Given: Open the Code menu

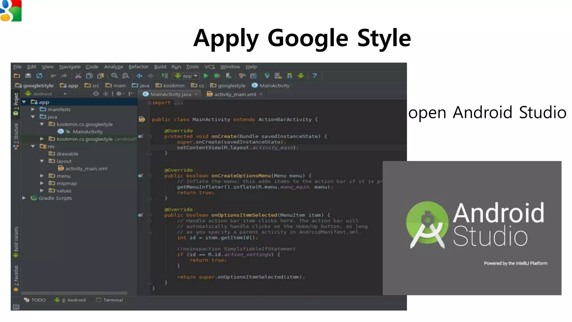Looking at the screenshot, I should tap(92, 67).
